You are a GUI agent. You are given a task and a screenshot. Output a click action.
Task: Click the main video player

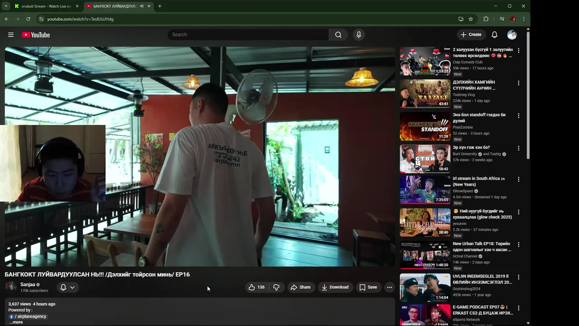point(200,157)
